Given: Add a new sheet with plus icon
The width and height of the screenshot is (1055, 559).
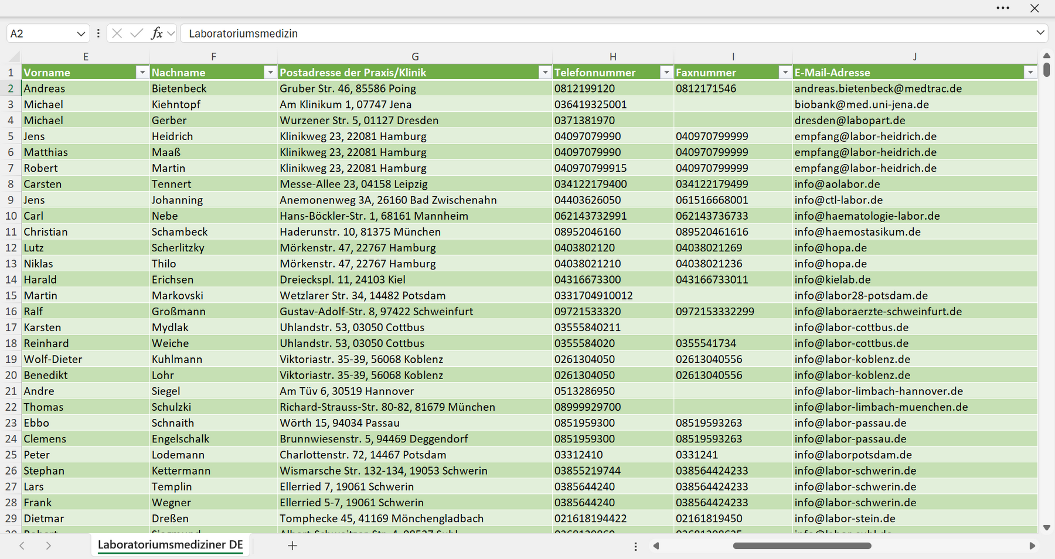Looking at the screenshot, I should pyautogui.click(x=292, y=546).
